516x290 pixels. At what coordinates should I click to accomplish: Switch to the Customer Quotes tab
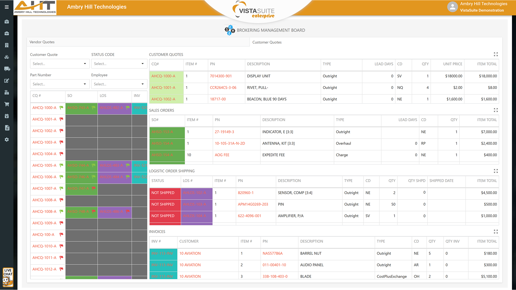click(267, 42)
